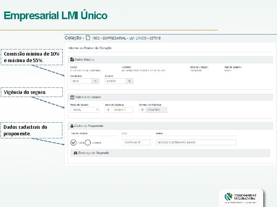Viewport: 277px width, 207px height.
Task: Open calendar icon for Início de Vigência
Action: coord(108,110)
